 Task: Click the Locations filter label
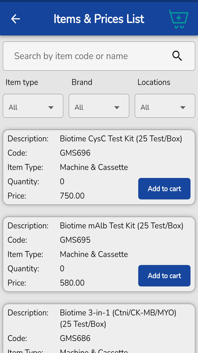tap(154, 82)
